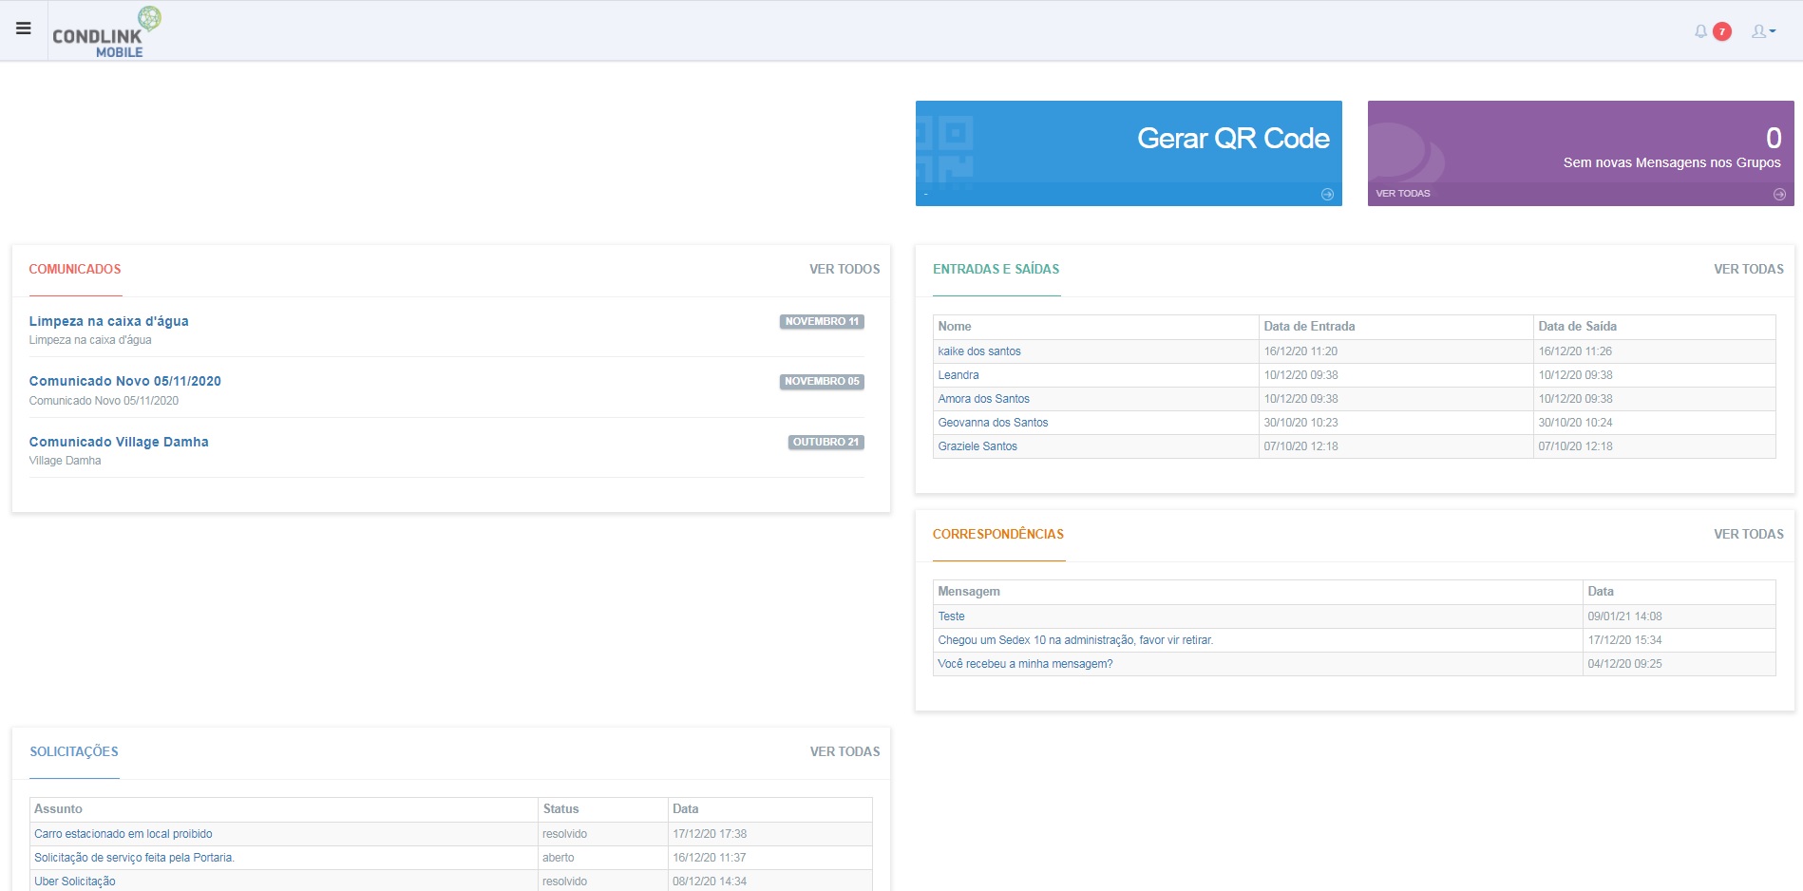1803x891 pixels.
Task: Click the NOVEMBRO 05 date badge
Action: coord(822,382)
